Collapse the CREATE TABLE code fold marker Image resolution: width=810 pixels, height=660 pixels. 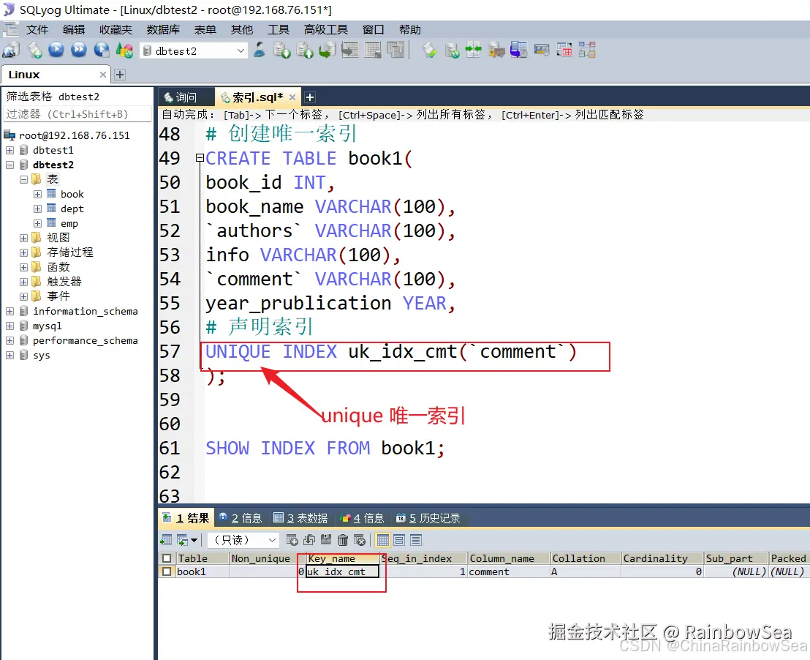200,158
